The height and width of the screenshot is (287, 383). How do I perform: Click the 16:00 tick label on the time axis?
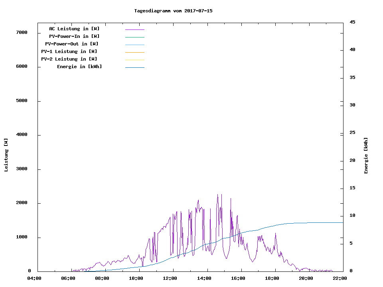pos(238,278)
